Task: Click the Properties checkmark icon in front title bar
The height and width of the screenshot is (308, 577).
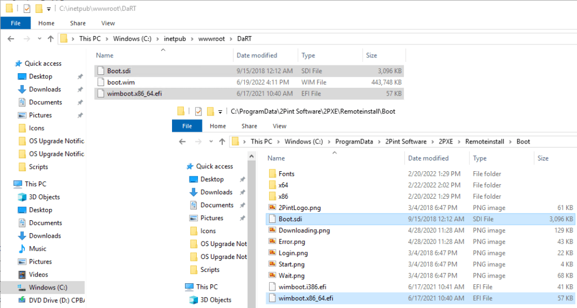Action: pyautogui.click(x=198, y=111)
